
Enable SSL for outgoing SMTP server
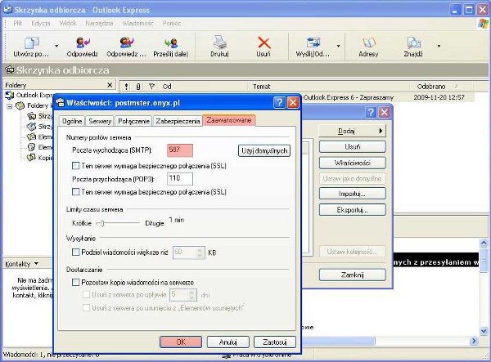[76, 166]
